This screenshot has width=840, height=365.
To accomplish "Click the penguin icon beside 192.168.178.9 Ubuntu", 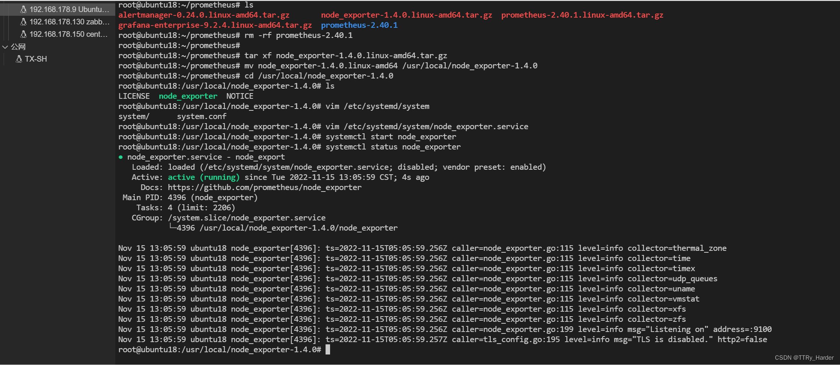I will (x=23, y=9).
